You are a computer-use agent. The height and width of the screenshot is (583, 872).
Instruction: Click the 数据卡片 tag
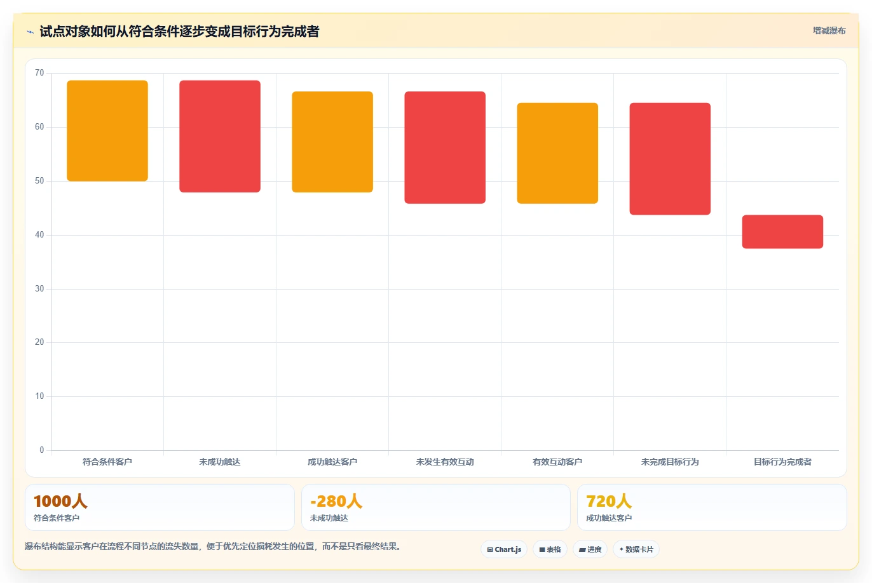636,549
